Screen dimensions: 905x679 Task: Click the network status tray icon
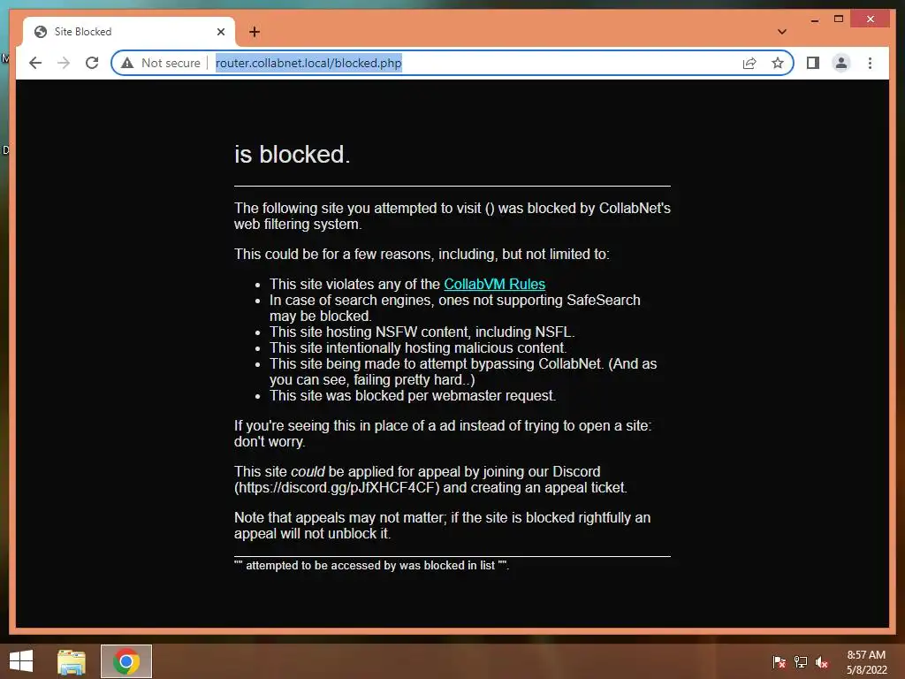coord(801,661)
